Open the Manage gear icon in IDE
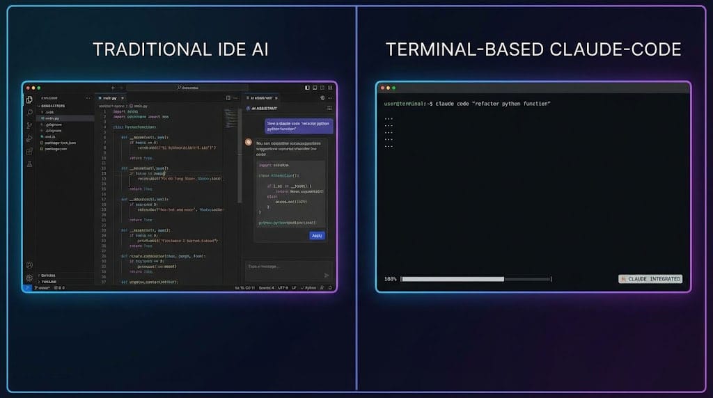Screen dimensions: 713x398 point(29,278)
